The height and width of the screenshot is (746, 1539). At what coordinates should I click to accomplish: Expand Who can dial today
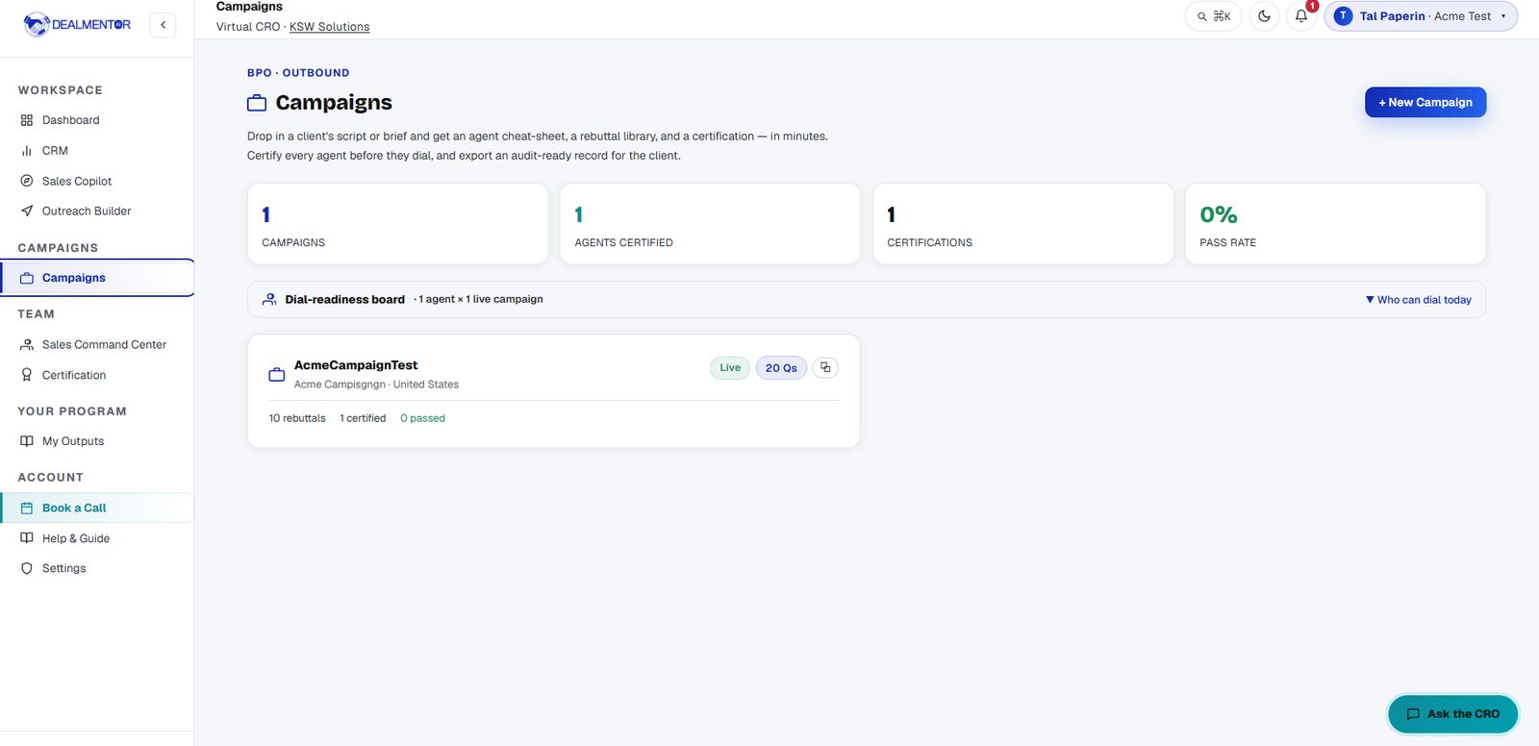(x=1419, y=300)
